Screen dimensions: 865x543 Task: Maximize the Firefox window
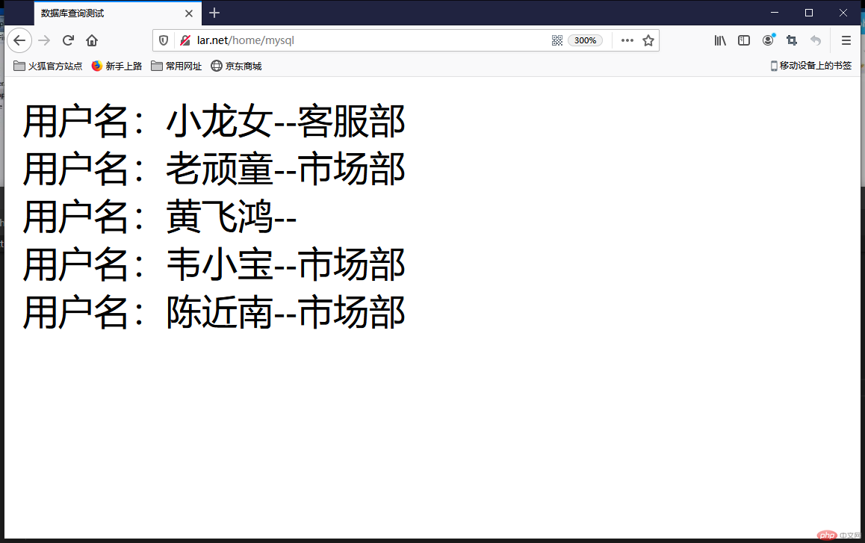809,13
